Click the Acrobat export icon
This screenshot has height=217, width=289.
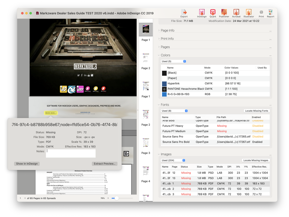[236, 13]
